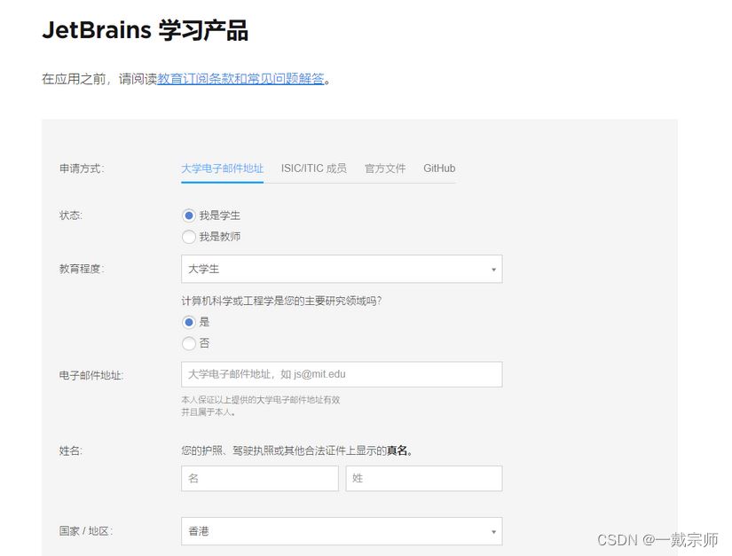The image size is (732, 556).
Task: Click the university email address input field
Action: click(x=342, y=374)
